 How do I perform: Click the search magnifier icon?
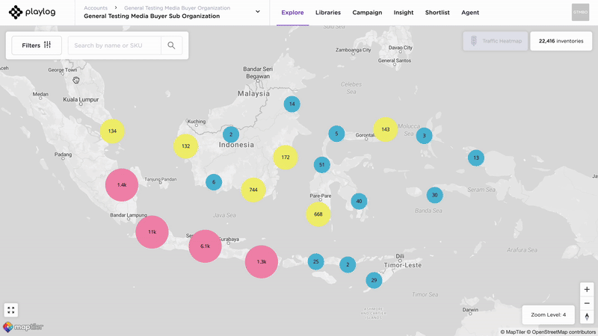tap(171, 46)
